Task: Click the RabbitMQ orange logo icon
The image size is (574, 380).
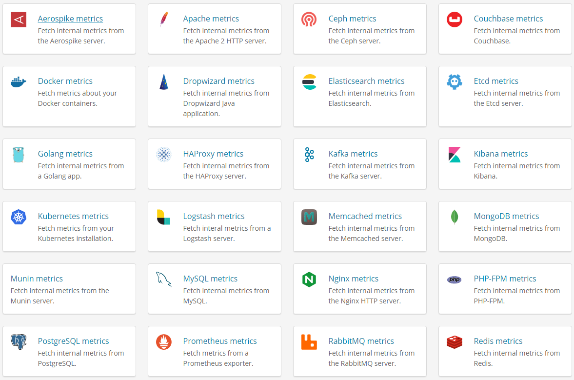Action: pyautogui.click(x=309, y=342)
